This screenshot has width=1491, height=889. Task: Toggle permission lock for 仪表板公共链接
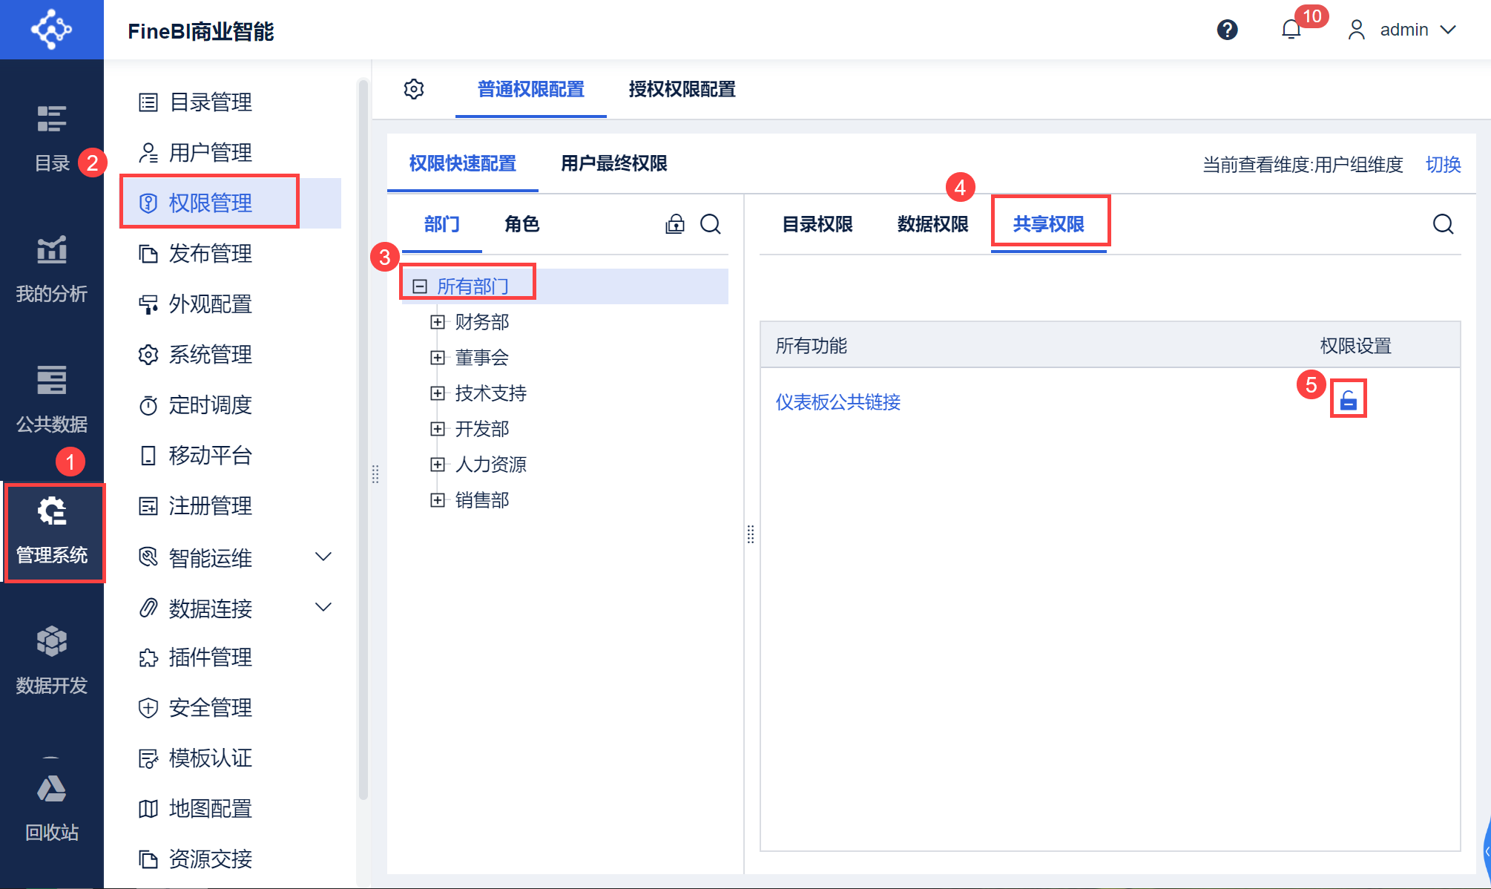pyautogui.click(x=1348, y=401)
